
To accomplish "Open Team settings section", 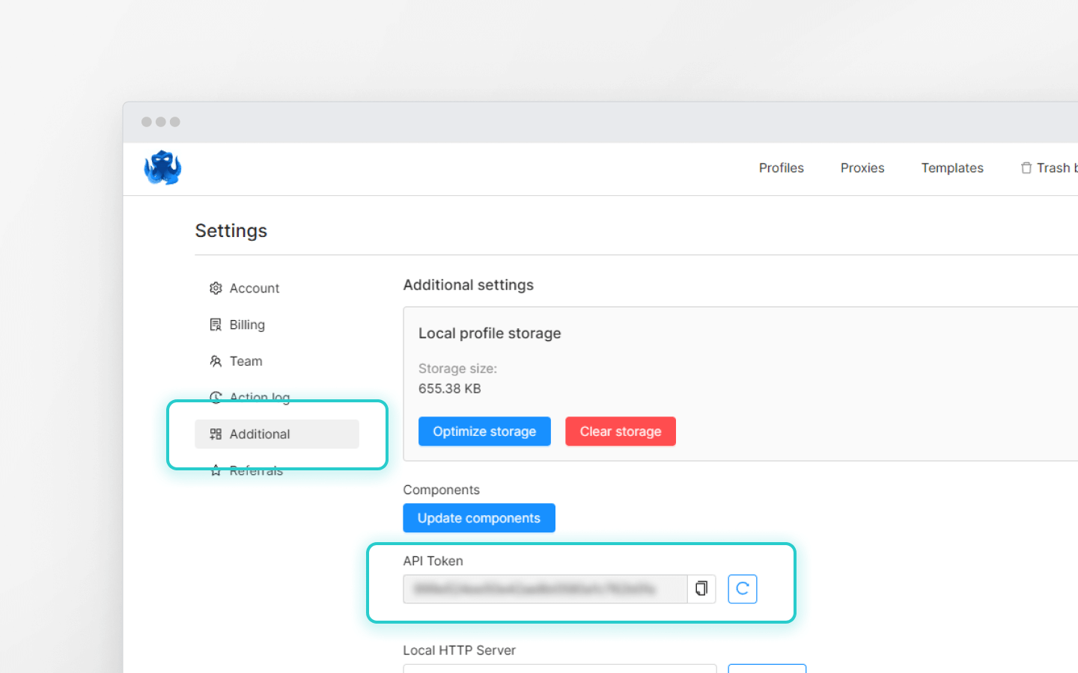I will [277, 361].
